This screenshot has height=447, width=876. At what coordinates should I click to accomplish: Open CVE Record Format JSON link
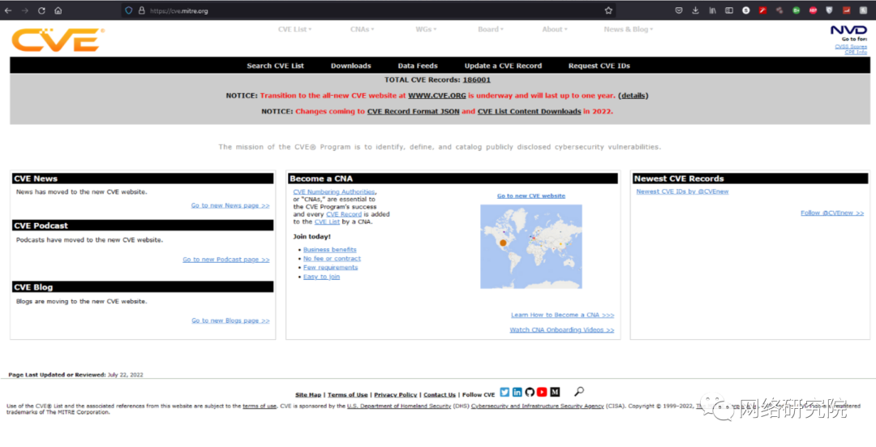click(414, 111)
